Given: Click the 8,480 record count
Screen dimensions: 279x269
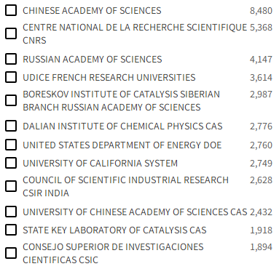Looking at the screenshot, I should 261,11.
